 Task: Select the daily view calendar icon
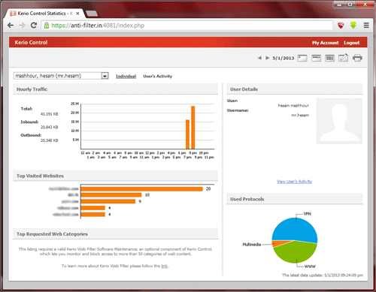pyautogui.click(x=302, y=58)
